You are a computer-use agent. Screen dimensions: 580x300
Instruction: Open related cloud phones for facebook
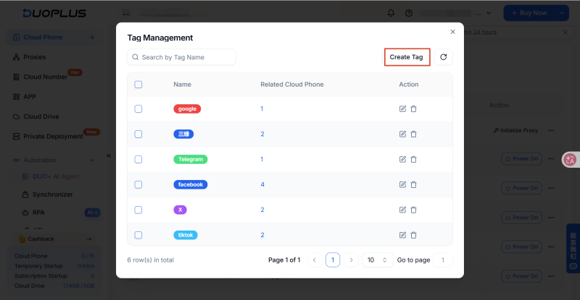click(262, 184)
